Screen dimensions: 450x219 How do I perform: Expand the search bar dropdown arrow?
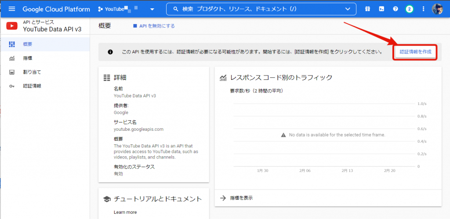pos(348,9)
